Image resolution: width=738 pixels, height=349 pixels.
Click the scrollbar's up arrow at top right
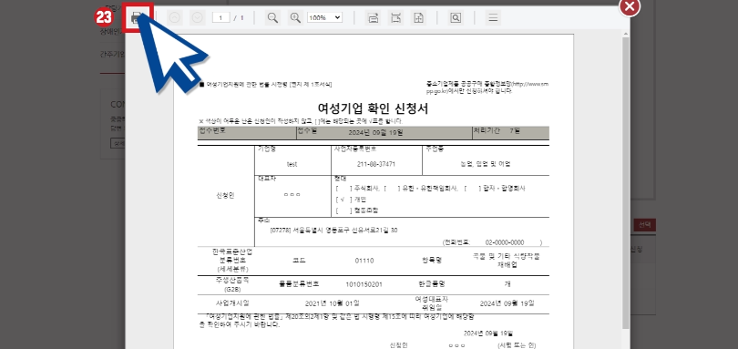click(x=626, y=34)
